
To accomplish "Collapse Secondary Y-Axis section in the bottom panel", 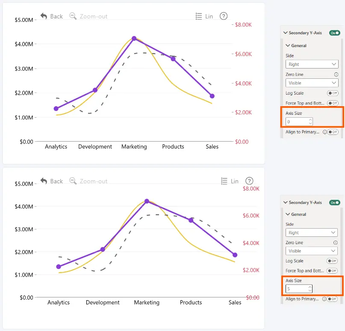I will 286,202.
